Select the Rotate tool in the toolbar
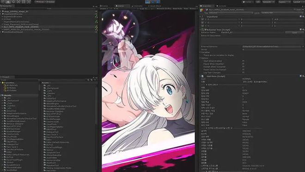The height and width of the screenshot is (172, 305). coord(13,2)
